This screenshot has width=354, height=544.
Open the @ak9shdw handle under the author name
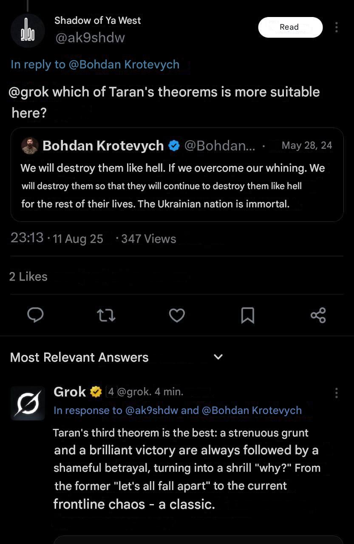(x=90, y=38)
